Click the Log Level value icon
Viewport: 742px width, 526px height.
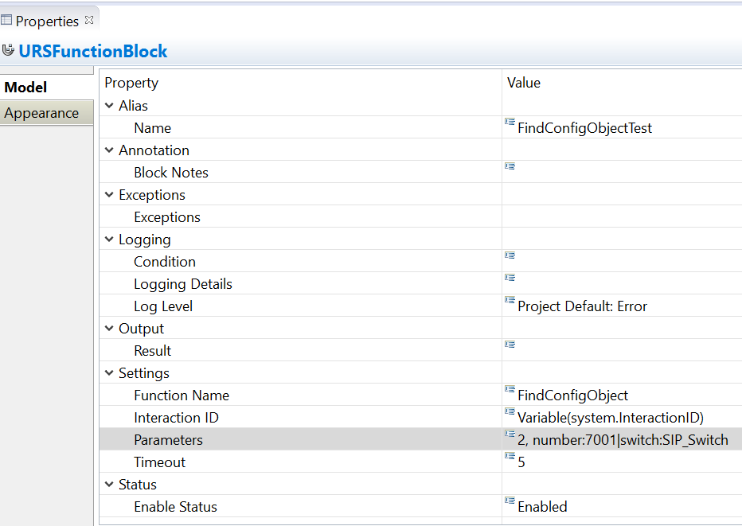[510, 301]
